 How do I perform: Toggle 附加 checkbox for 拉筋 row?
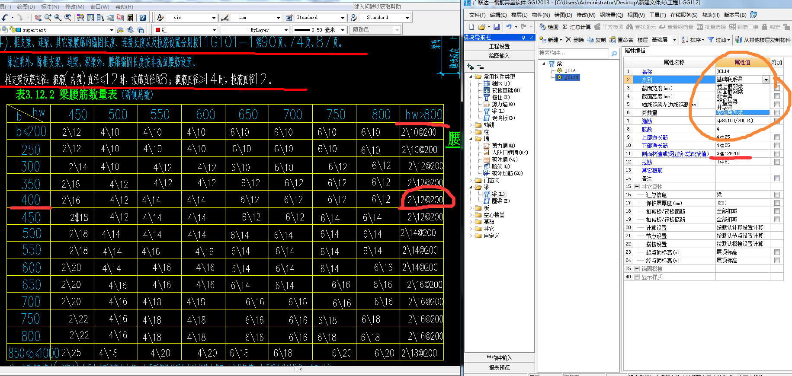coord(777,162)
